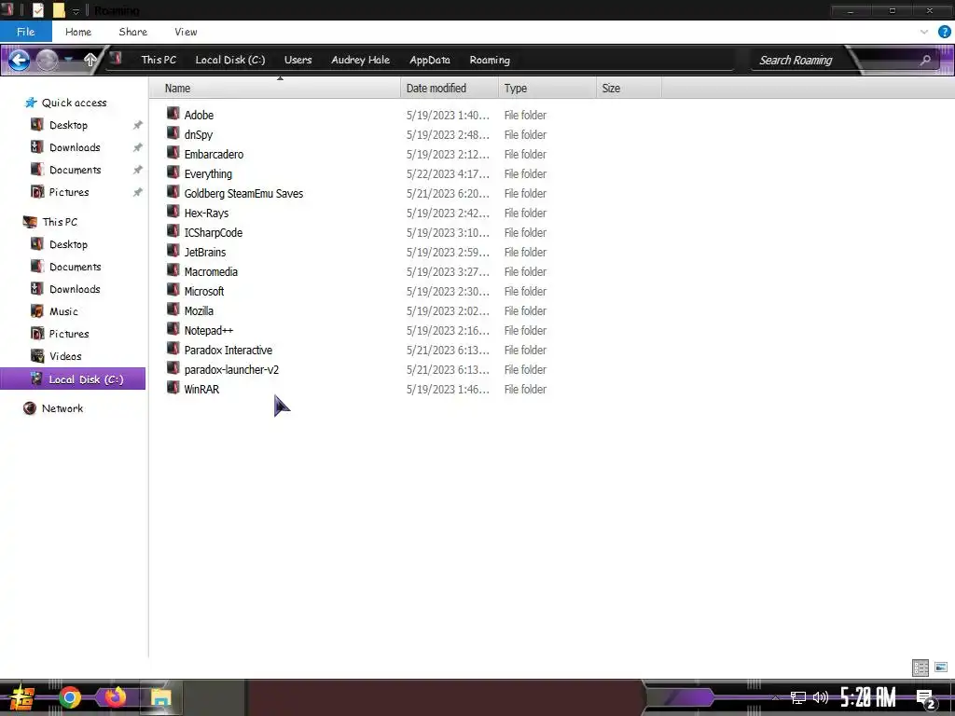Screen dimensions: 955x716
Task: Open Videos under This PC
Action: (65, 356)
